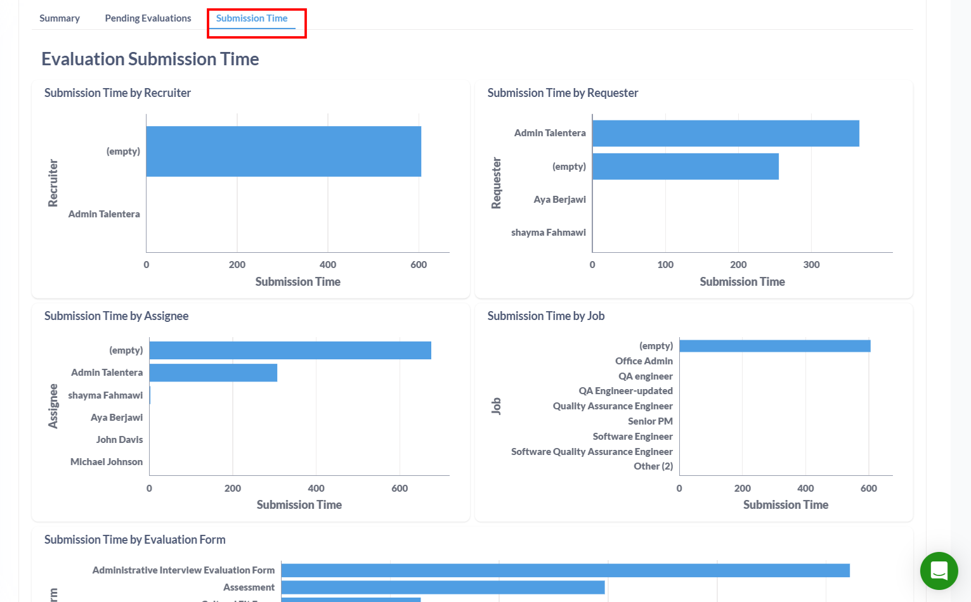Click the Submission Time by Job title

[545, 316]
